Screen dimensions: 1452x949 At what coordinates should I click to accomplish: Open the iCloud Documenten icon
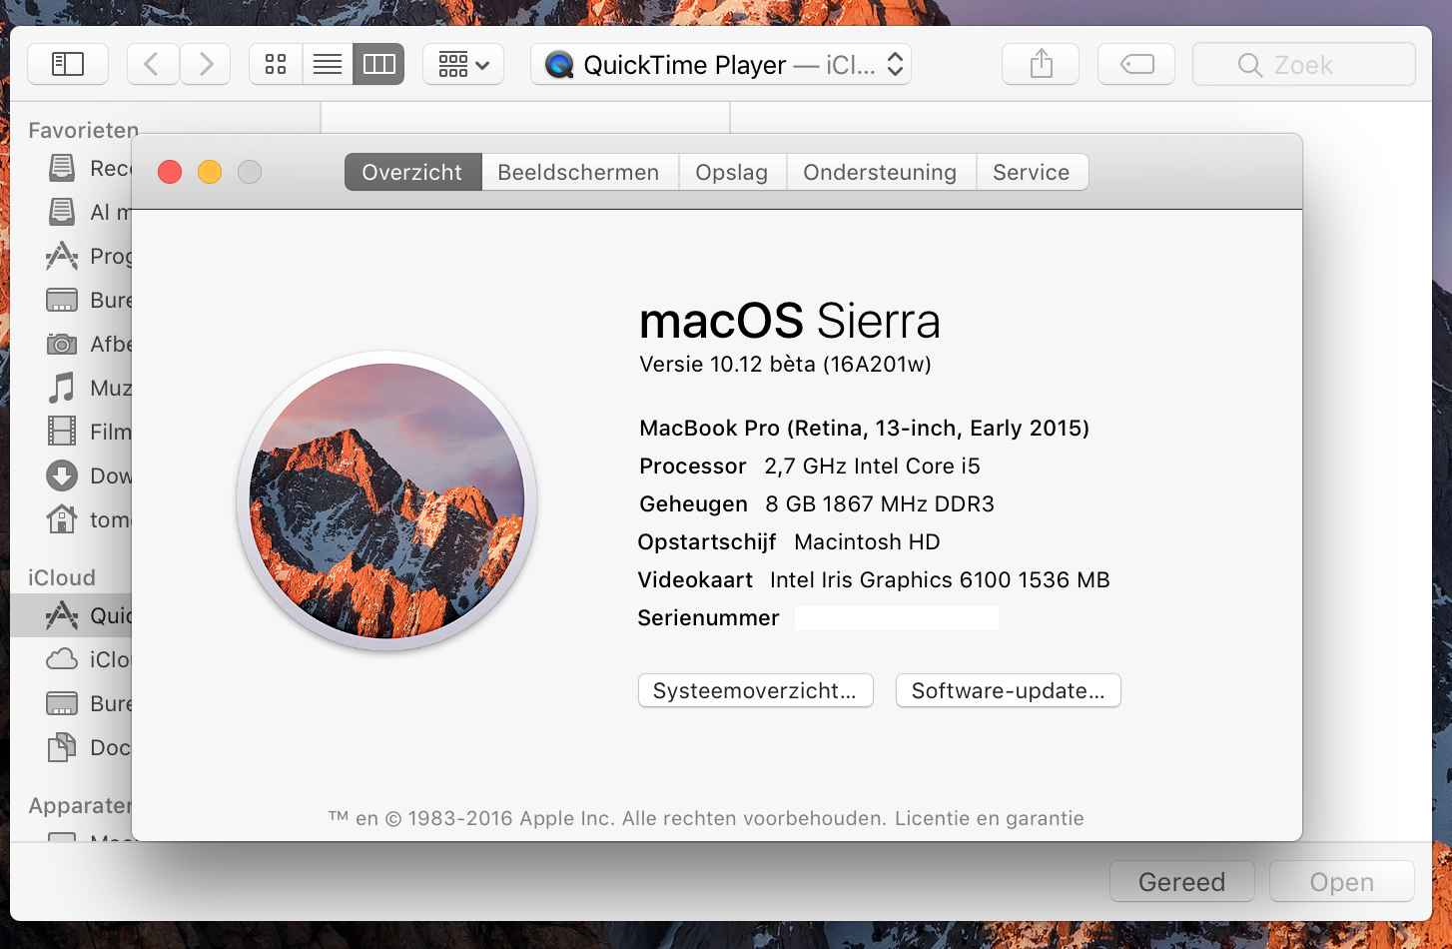(62, 747)
